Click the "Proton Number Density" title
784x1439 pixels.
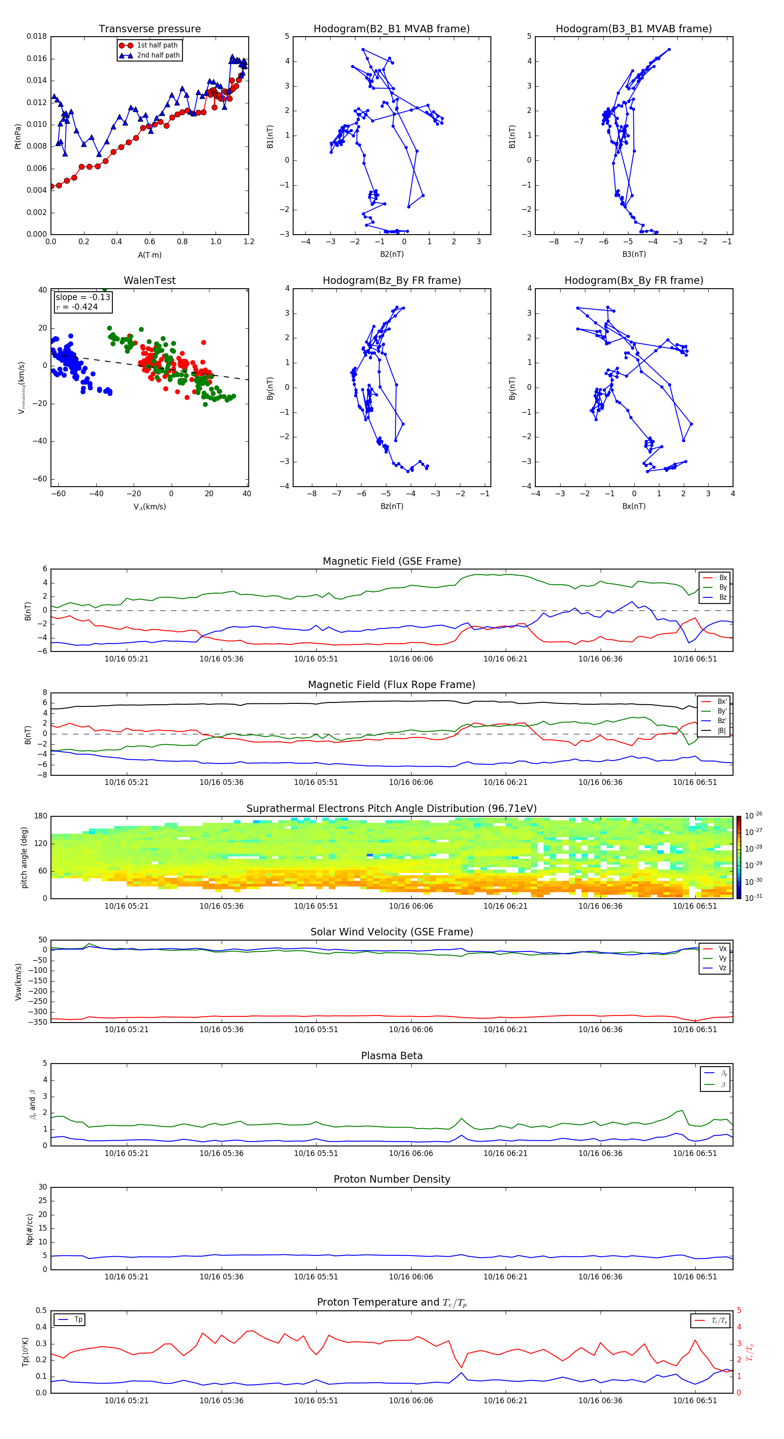click(392, 1179)
